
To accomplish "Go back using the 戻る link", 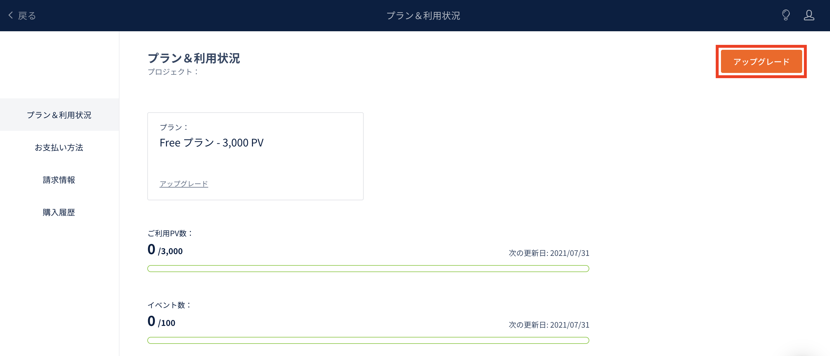I will point(27,15).
